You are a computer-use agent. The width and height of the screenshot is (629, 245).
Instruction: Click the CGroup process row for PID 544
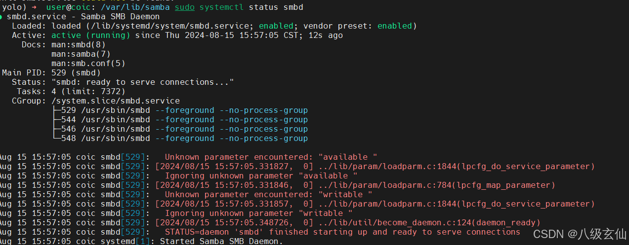coord(179,120)
